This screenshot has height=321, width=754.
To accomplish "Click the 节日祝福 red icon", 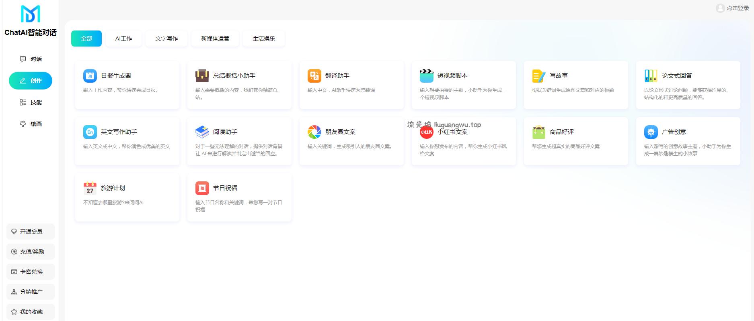I will point(202,188).
